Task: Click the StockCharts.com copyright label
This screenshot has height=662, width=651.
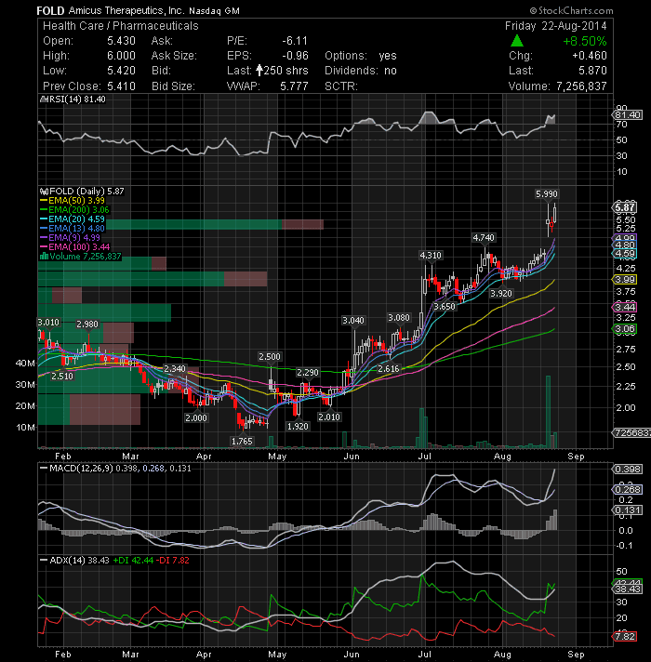Action: coord(571,10)
